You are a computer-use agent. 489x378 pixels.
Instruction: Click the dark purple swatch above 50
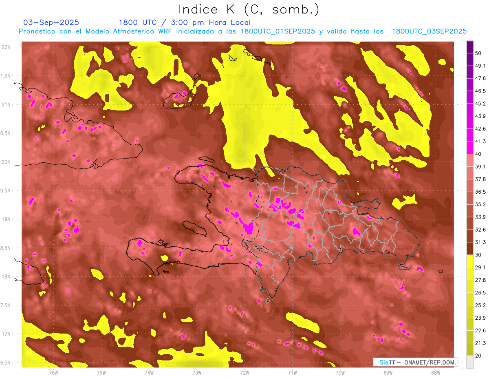(x=470, y=47)
